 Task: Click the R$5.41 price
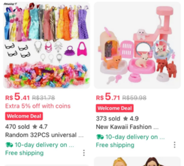[x=17, y=97]
